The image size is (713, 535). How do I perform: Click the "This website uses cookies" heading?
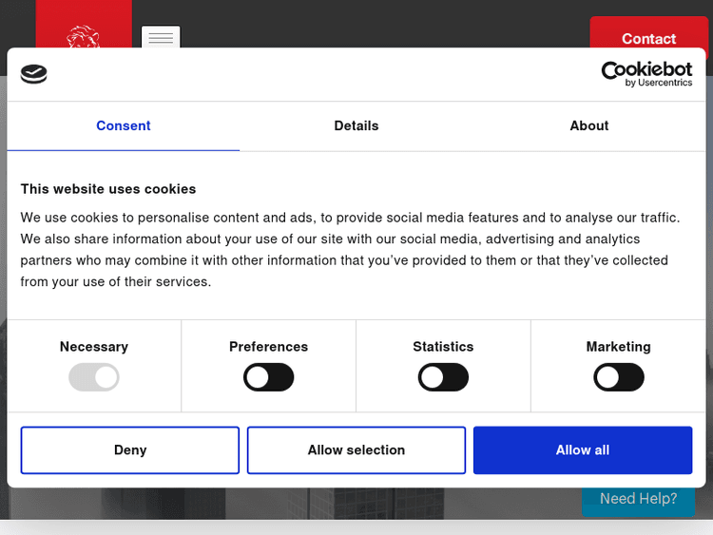pyautogui.click(x=108, y=189)
